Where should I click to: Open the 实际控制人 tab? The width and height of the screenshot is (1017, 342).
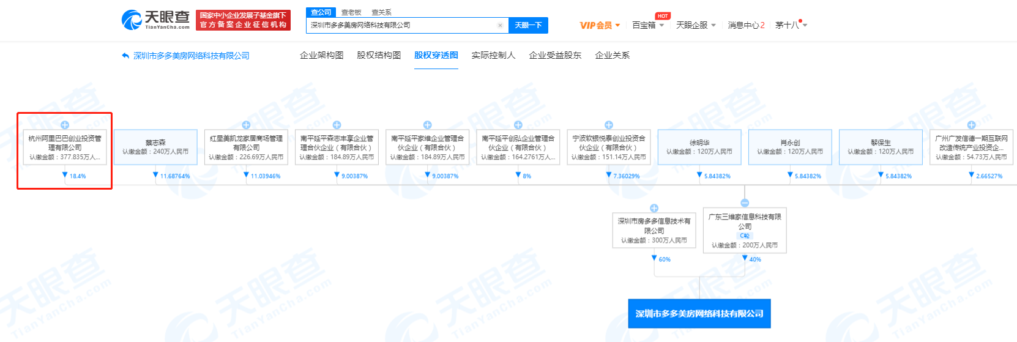493,55
